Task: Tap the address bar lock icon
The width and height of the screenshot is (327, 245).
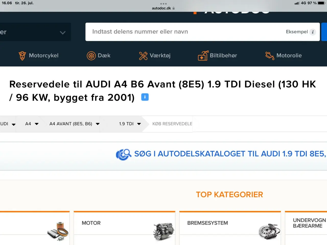Action: click(x=174, y=8)
